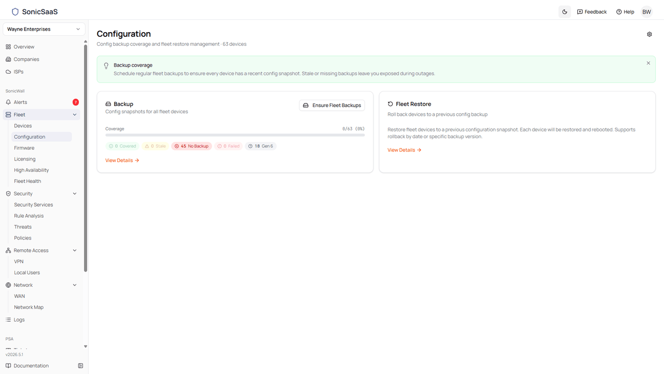This screenshot has width=664, height=374.
Task: Click the Logs list icon
Action: point(8,320)
